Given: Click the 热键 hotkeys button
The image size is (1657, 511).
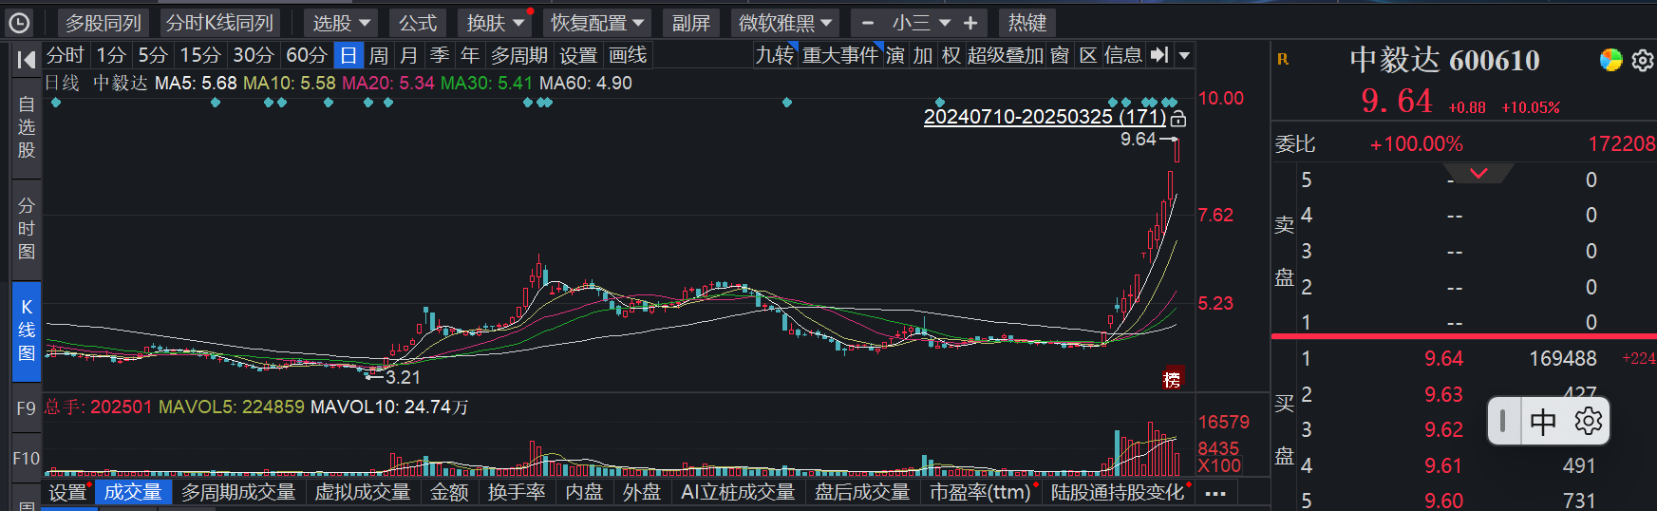Looking at the screenshot, I should [x=1026, y=23].
